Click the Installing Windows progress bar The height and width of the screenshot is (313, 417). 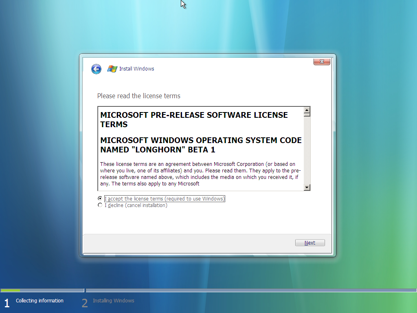tap(251, 290)
